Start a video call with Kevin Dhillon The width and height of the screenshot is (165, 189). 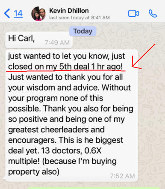tap(134, 14)
